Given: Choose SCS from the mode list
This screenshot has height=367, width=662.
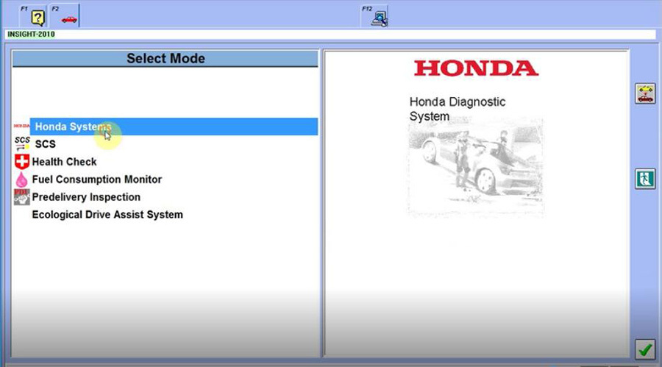Looking at the screenshot, I should tap(45, 144).
